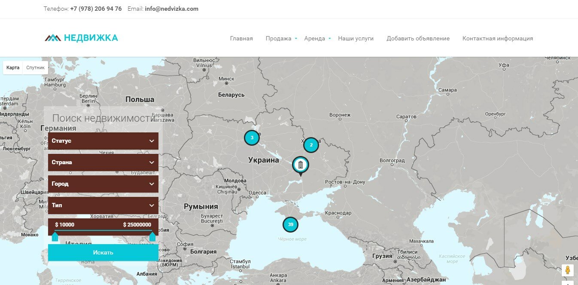Click the Минск city label
The image size is (578, 285).
(x=227, y=79)
